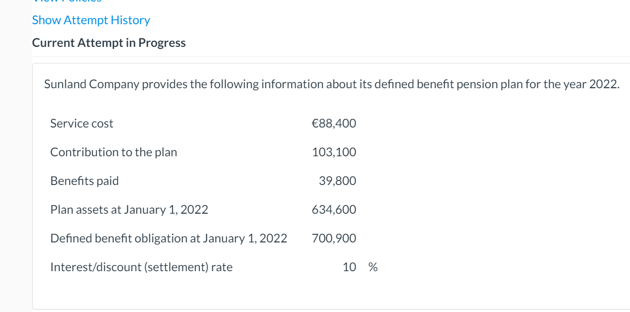Click the year 2022 in the description
Screen dimensions: 630x312
tap(603, 84)
